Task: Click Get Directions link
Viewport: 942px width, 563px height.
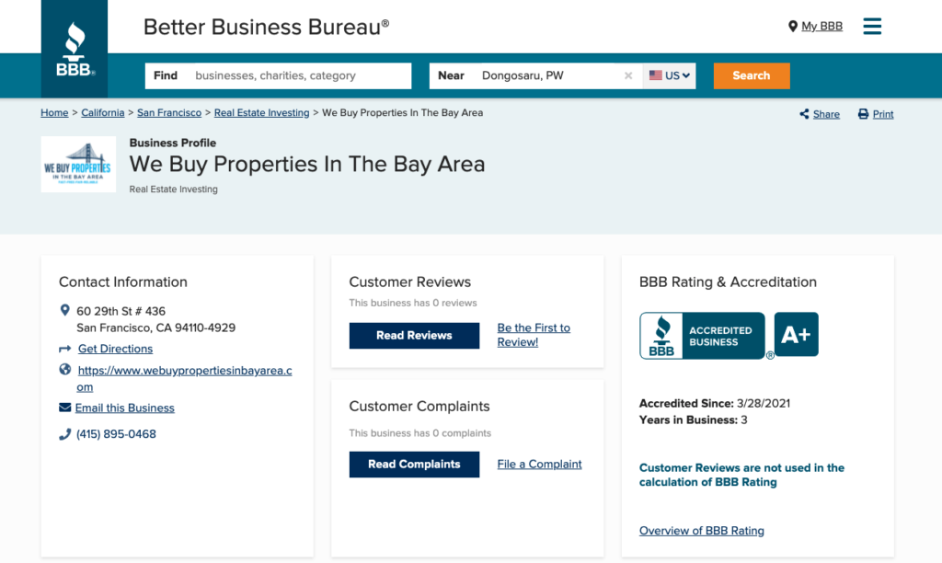Action: pyautogui.click(x=115, y=349)
